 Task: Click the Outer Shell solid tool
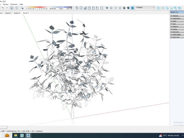[158, 8]
